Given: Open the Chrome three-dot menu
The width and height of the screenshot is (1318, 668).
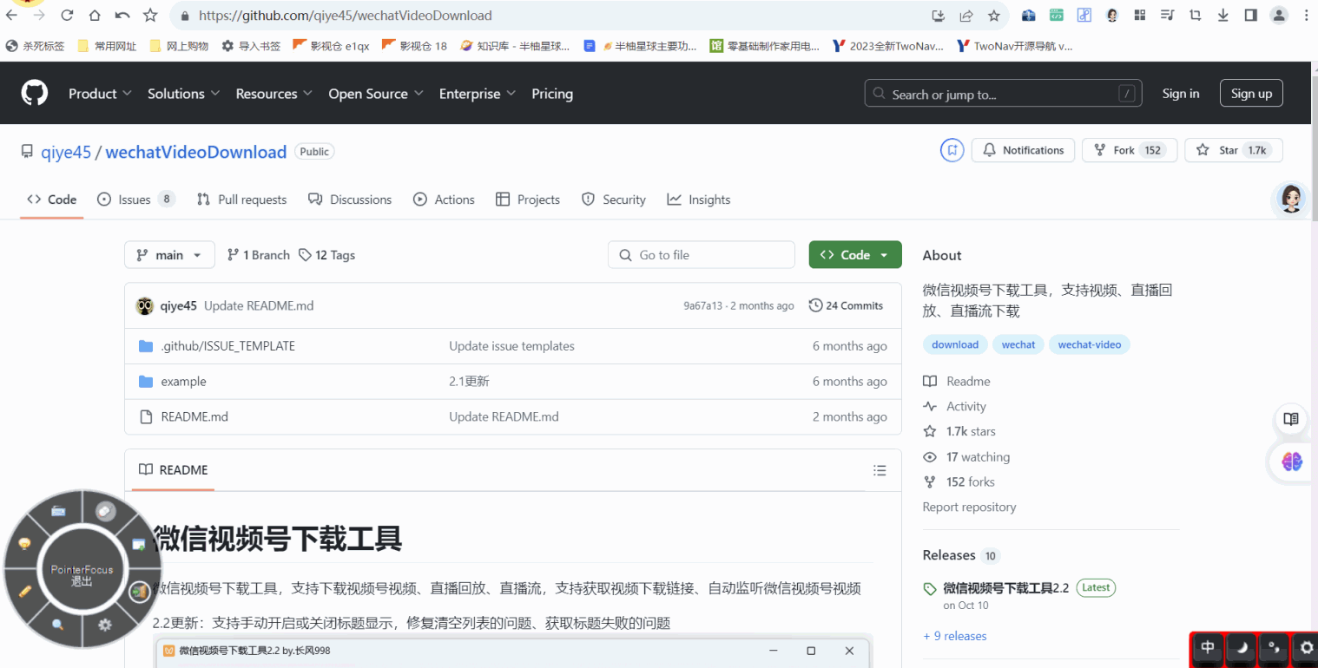Looking at the screenshot, I should [1306, 15].
